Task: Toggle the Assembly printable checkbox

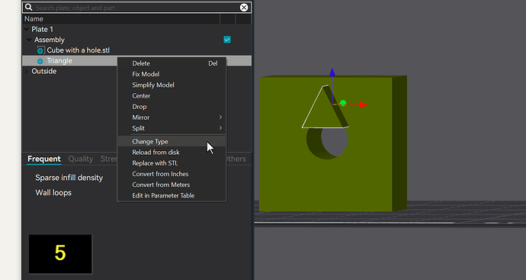Action: tap(227, 40)
